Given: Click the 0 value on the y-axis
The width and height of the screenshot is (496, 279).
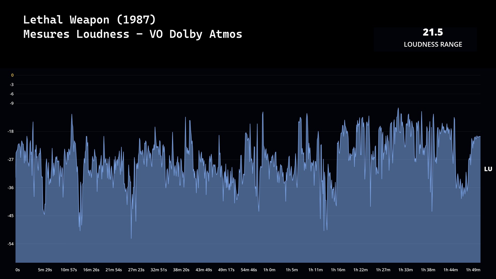Looking at the screenshot, I should click(x=12, y=75).
